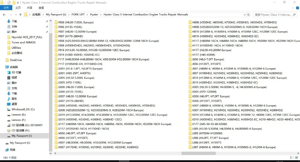Click folder icon of F007 (H170-280HD)
The width and height of the screenshot is (300, 162).
click(x=56, y=36)
